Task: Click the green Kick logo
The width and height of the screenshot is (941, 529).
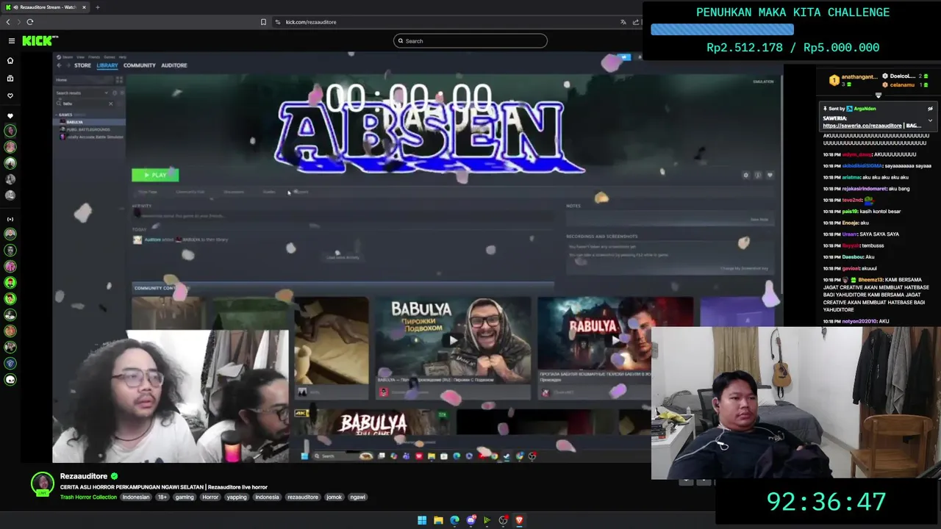Action: 39,41
